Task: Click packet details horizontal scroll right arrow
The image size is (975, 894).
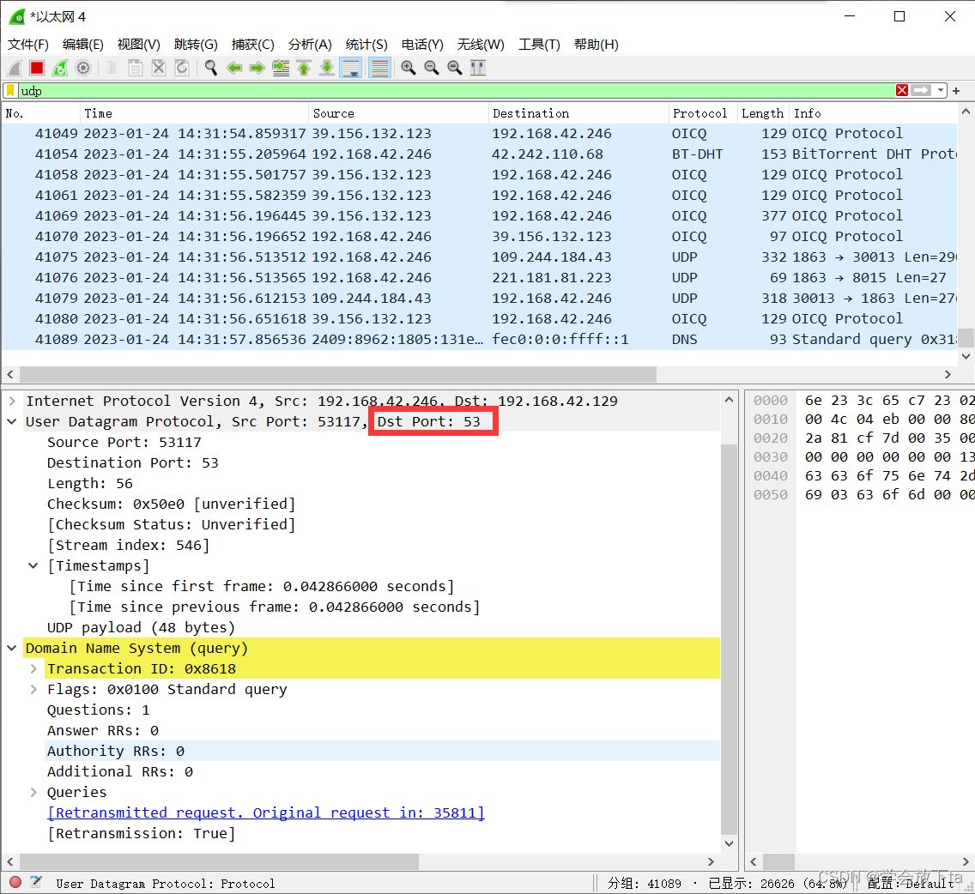Action: (x=712, y=861)
